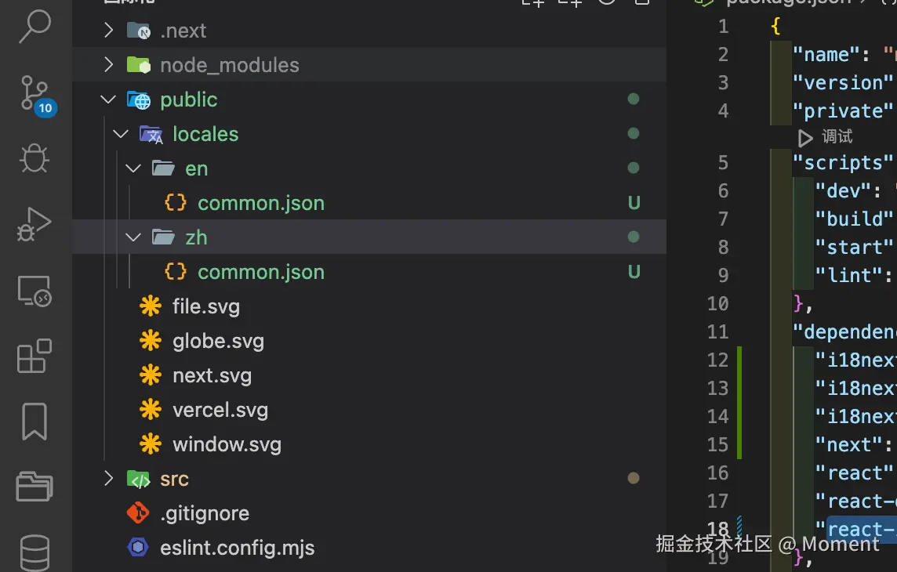The image size is (897, 572).
Task: Open Run and Debug play-bug icon
Action: [34, 225]
